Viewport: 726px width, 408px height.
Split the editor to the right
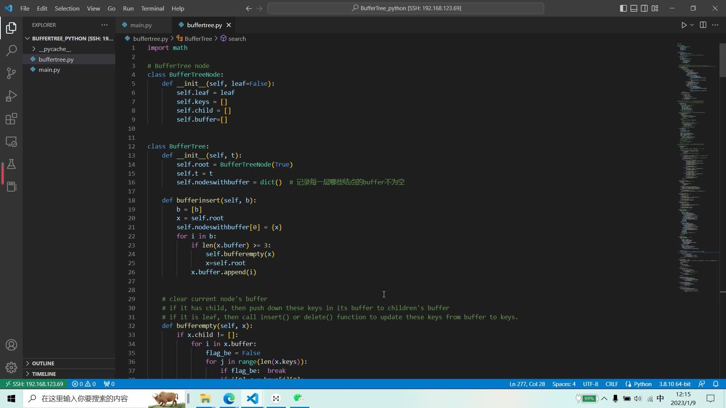click(x=703, y=25)
